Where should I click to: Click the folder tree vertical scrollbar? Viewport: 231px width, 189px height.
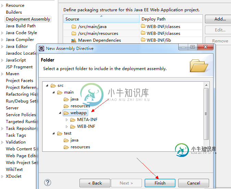pyautogui.click(x=206, y=114)
